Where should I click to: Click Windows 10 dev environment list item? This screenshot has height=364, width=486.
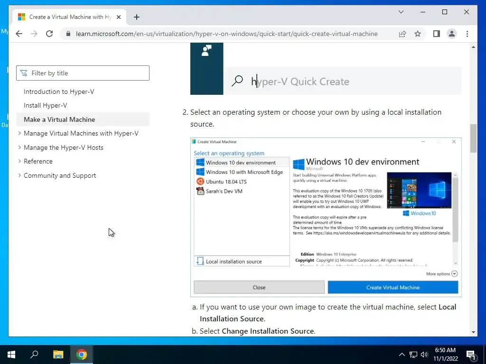pyautogui.click(x=242, y=163)
